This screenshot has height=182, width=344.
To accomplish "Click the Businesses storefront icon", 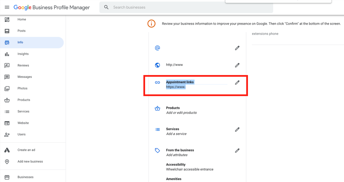I will (x=7, y=177).
